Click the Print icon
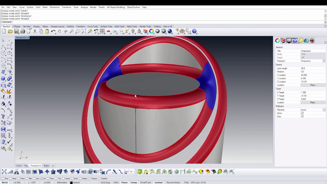The width and height of the screenshot is (327, 184). click(x=22, y=31)
